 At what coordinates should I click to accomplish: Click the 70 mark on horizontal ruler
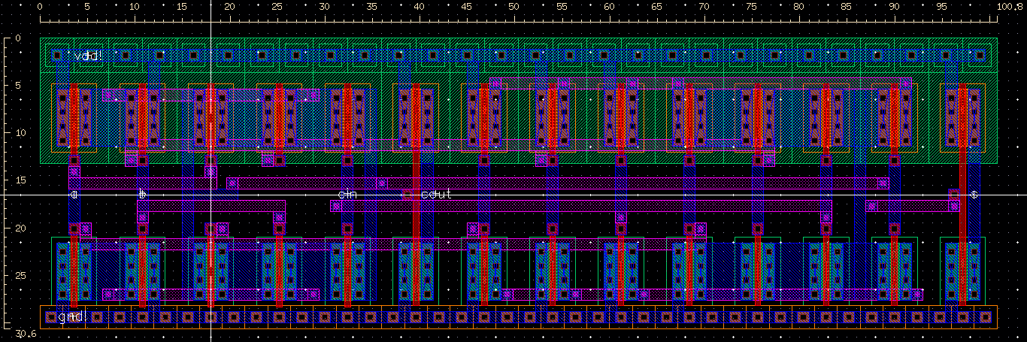click(x=704, y=7)
